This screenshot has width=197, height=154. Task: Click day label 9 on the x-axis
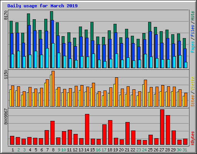pyautogui.click(x=59, y=150)
